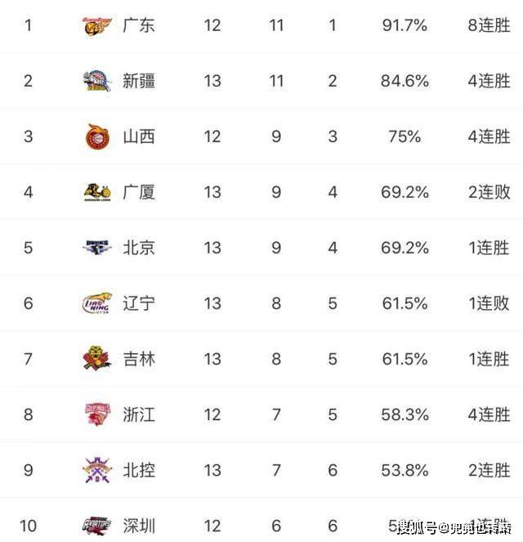The width and height of the screenshot is (523, 542).
Task: Click the 8连胜 streak for Guangdong
Action: [489, 25]
